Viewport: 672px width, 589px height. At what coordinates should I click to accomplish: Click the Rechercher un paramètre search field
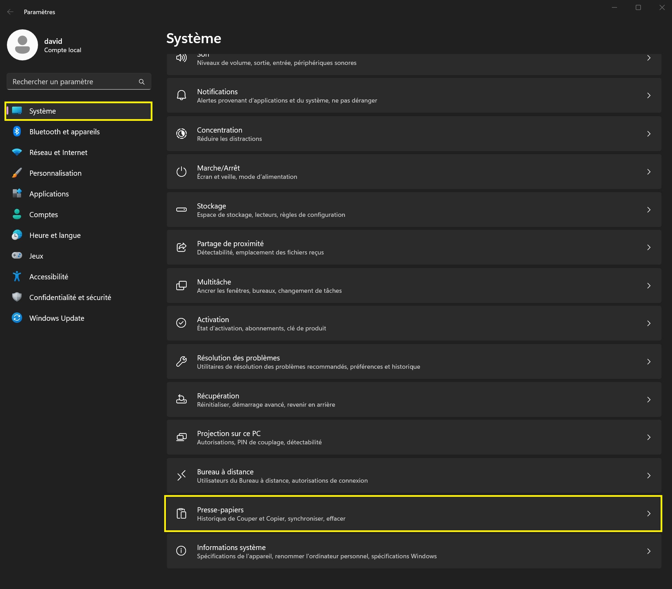(73, 82)
